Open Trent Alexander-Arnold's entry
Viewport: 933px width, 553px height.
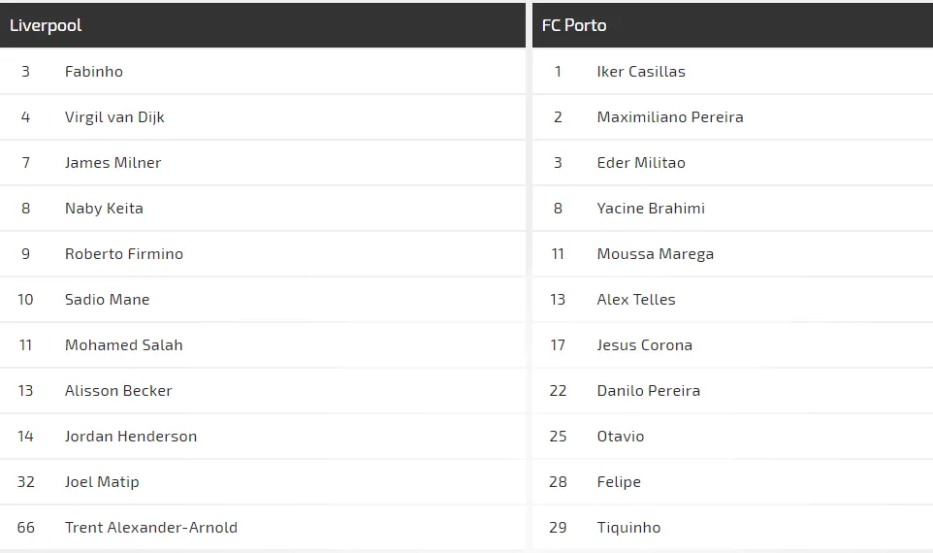(x=151, y=528)
